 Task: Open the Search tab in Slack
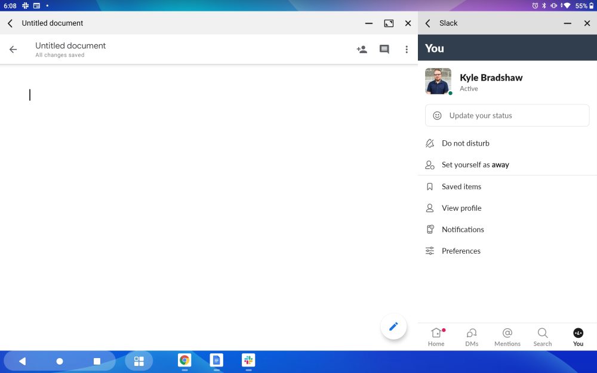[x=543, y=337]
